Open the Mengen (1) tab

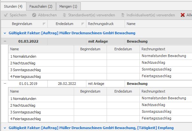point(68,6)
